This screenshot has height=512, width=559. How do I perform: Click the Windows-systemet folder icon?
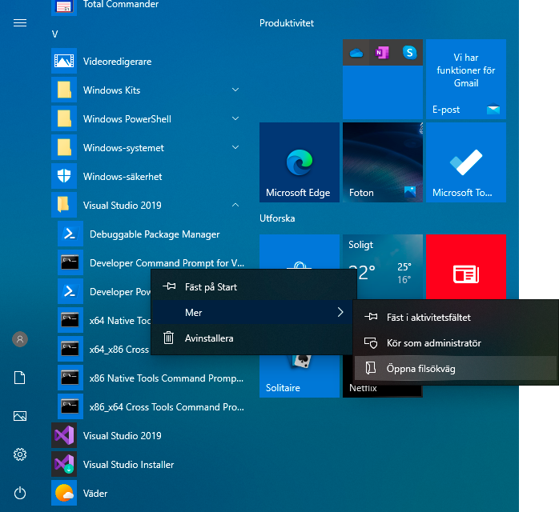click(64, 147)
